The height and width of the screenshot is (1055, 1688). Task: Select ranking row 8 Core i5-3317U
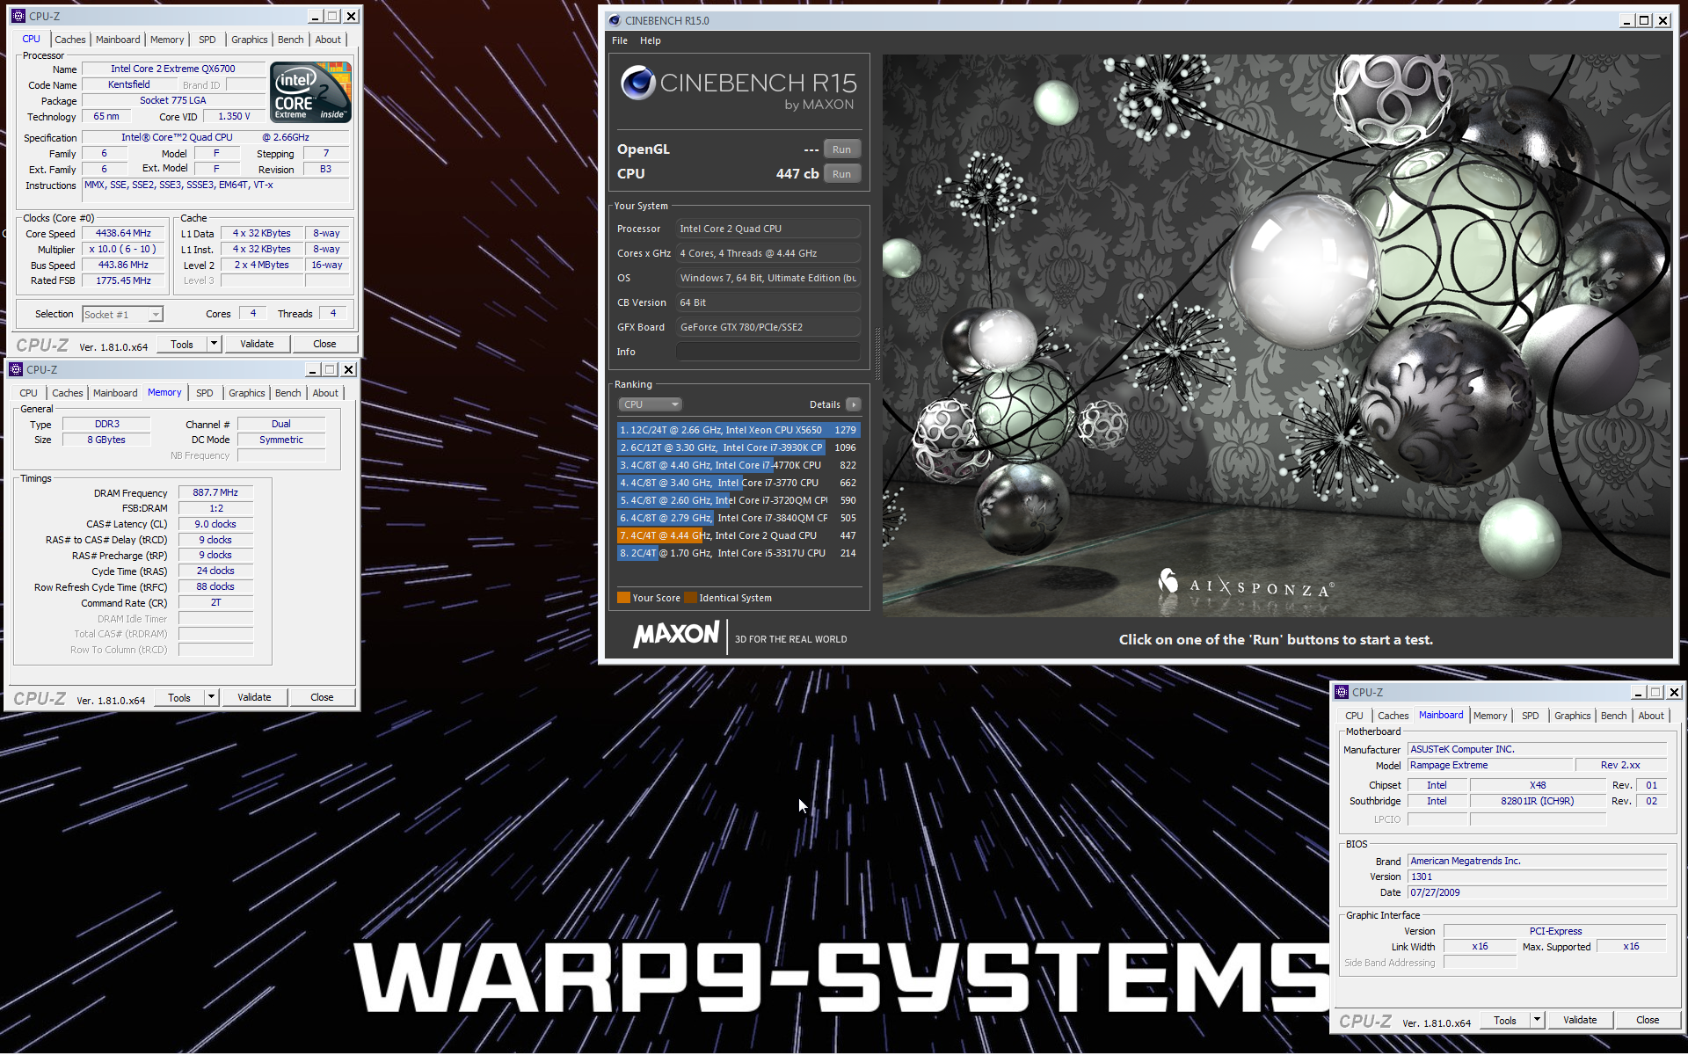coord(738,553)
